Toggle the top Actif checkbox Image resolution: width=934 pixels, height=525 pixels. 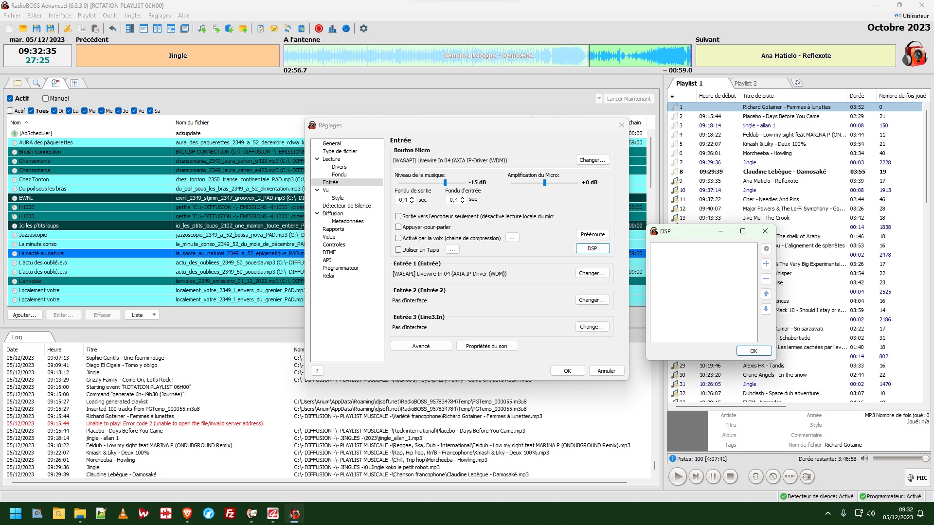[10, 99]
